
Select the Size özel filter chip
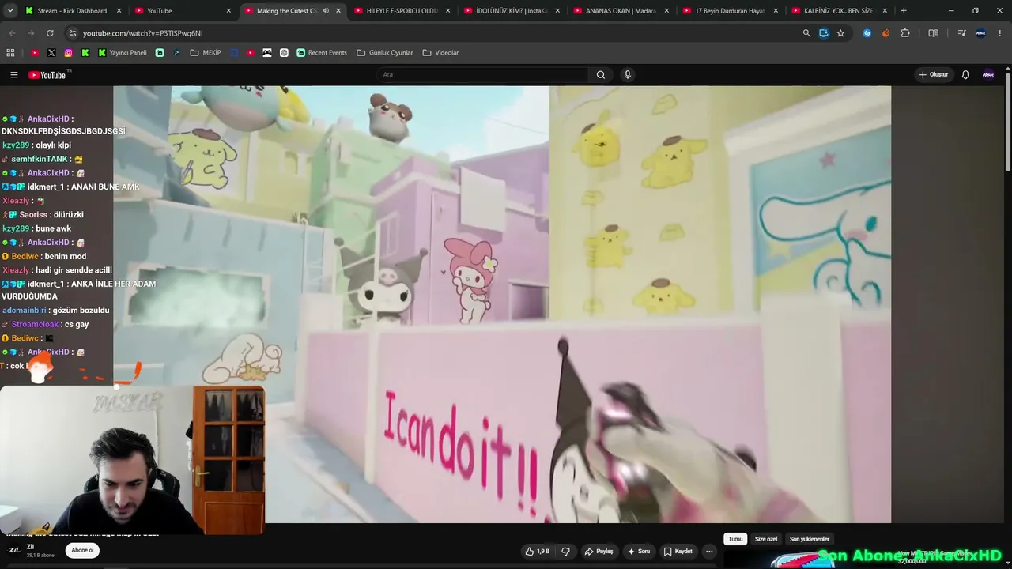(766, 539)
